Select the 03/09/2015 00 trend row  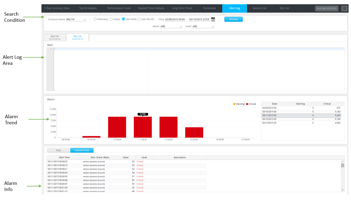click(x=301, y=108)
